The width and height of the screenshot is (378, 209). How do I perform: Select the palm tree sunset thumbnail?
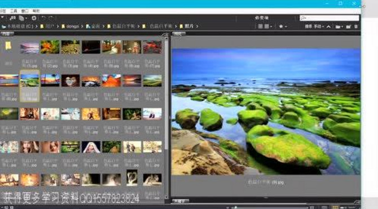pyautogui.click(x=50, y=80)
